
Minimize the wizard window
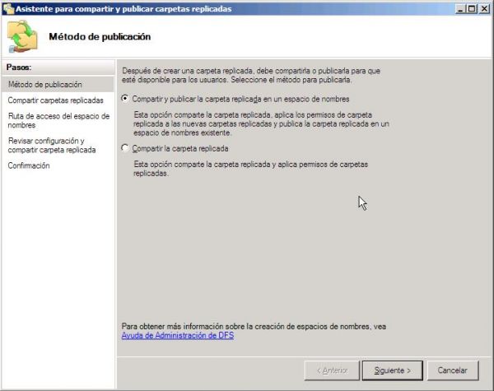click(x=460, y=9)
